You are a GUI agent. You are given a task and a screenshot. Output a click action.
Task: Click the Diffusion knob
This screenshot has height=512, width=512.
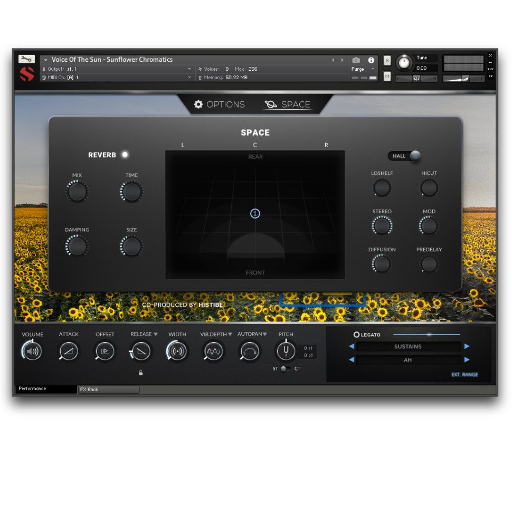[382, 264]
